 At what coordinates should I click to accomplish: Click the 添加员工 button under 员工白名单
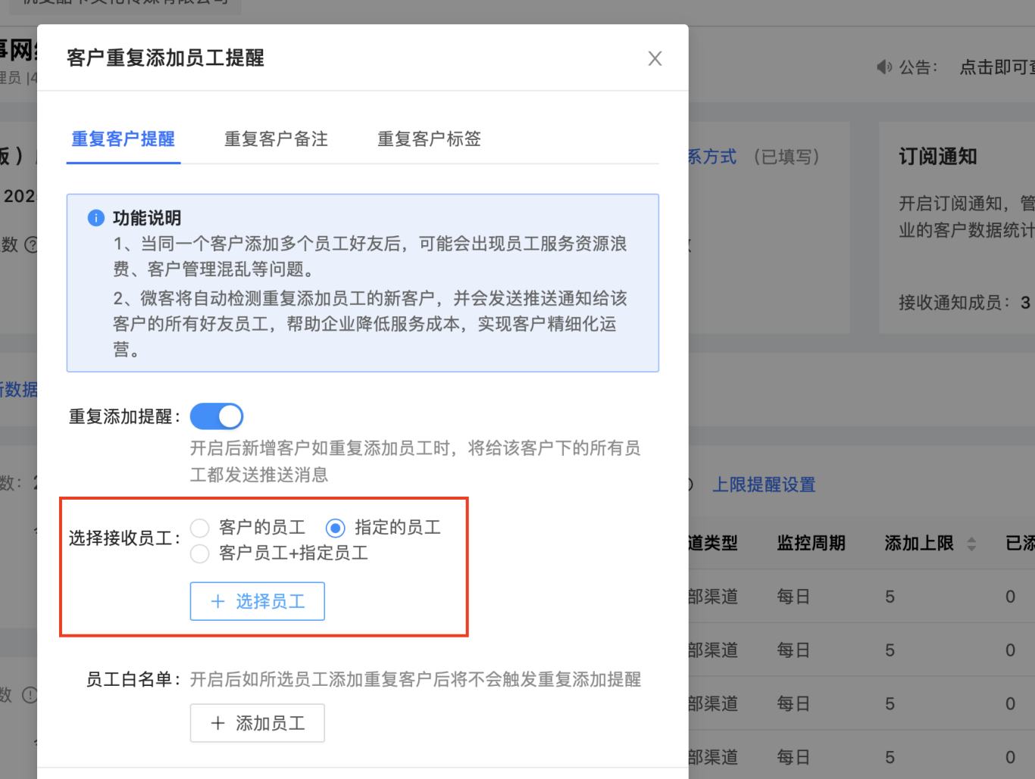pos(258,723)
